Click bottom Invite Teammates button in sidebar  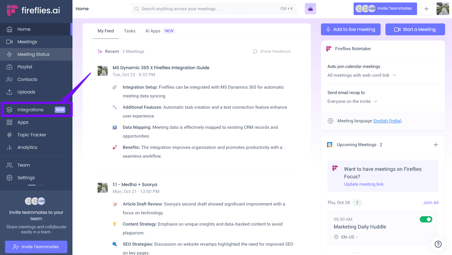coord(36,247)
